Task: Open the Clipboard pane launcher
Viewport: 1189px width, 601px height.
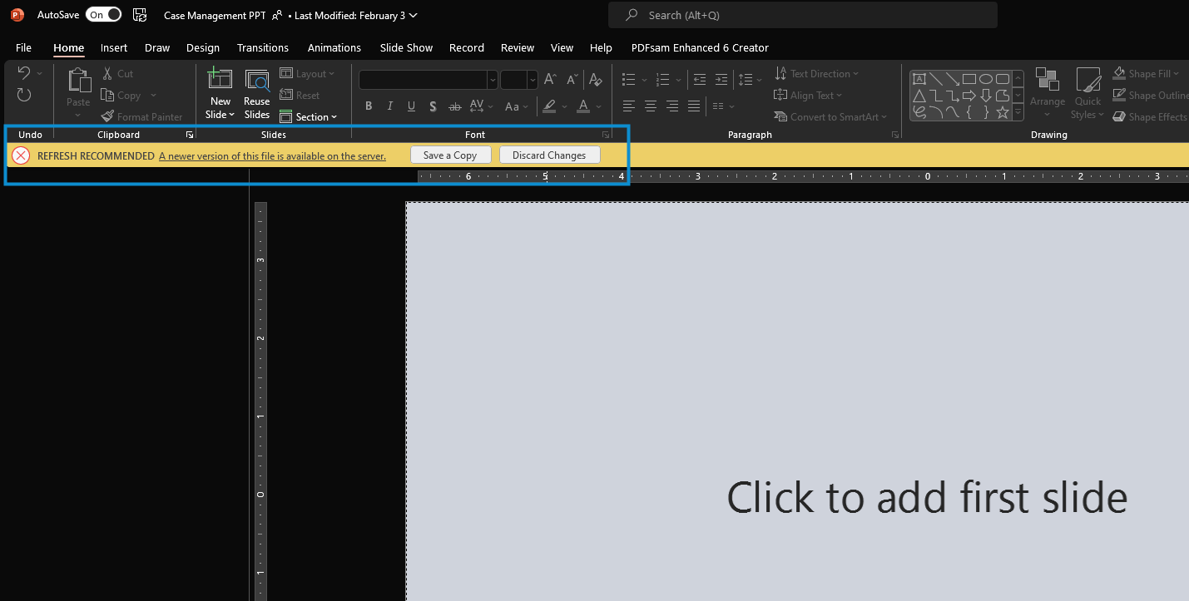Action: coord(190,135)
